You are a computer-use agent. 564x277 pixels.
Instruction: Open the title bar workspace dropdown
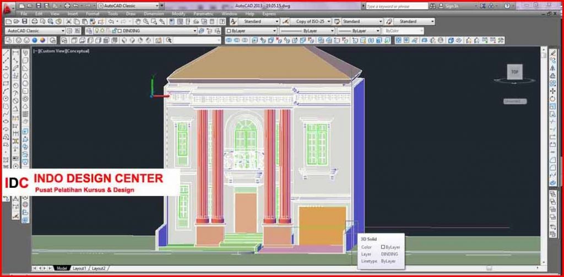[156, 6]
